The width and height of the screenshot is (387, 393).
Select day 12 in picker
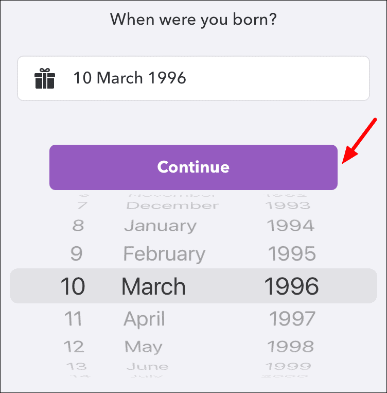pyautogui.click(x=74, y=346)
